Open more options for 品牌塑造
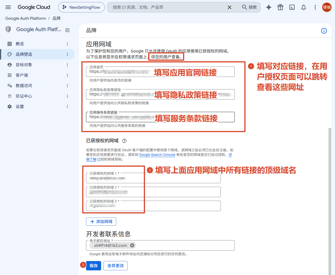The width and height of the screenshot is (335, 275). [x=67, y=54]
